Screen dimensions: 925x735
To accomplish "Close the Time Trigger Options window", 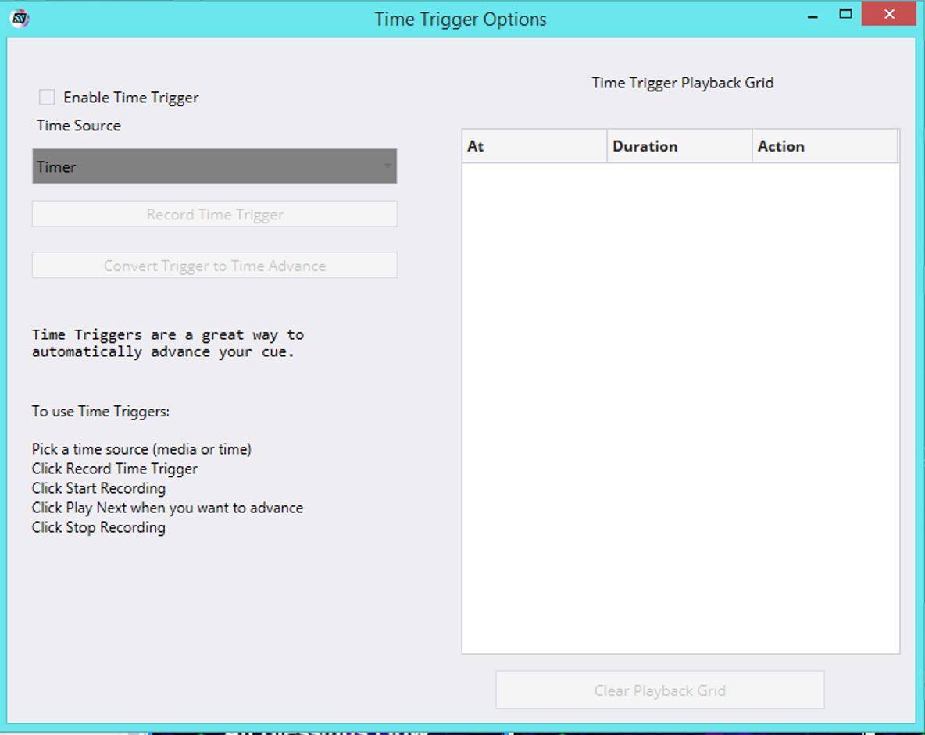I will [x=889, y=14].
